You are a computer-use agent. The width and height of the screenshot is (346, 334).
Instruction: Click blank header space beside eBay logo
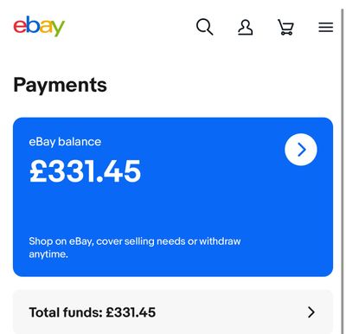(x=130, y=27)
